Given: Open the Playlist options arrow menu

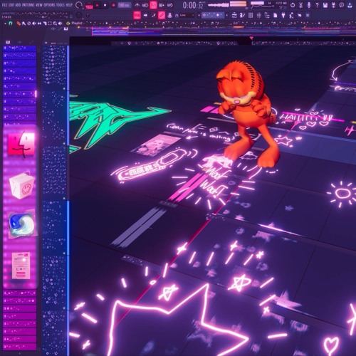Looking at the screenshot, I should tap(5, 23).
